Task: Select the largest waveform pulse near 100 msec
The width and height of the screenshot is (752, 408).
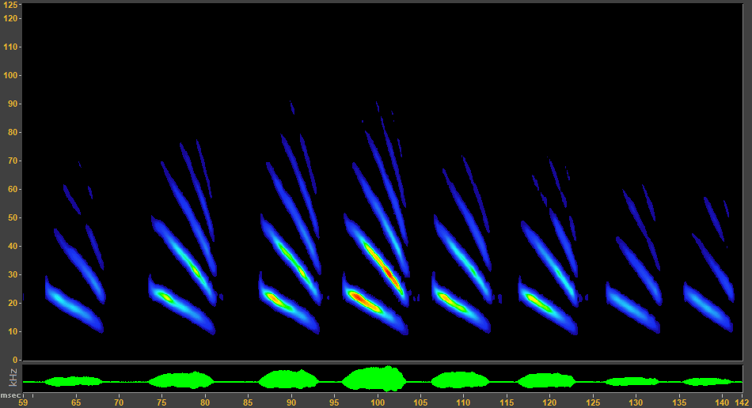Action: click(374, 378)
